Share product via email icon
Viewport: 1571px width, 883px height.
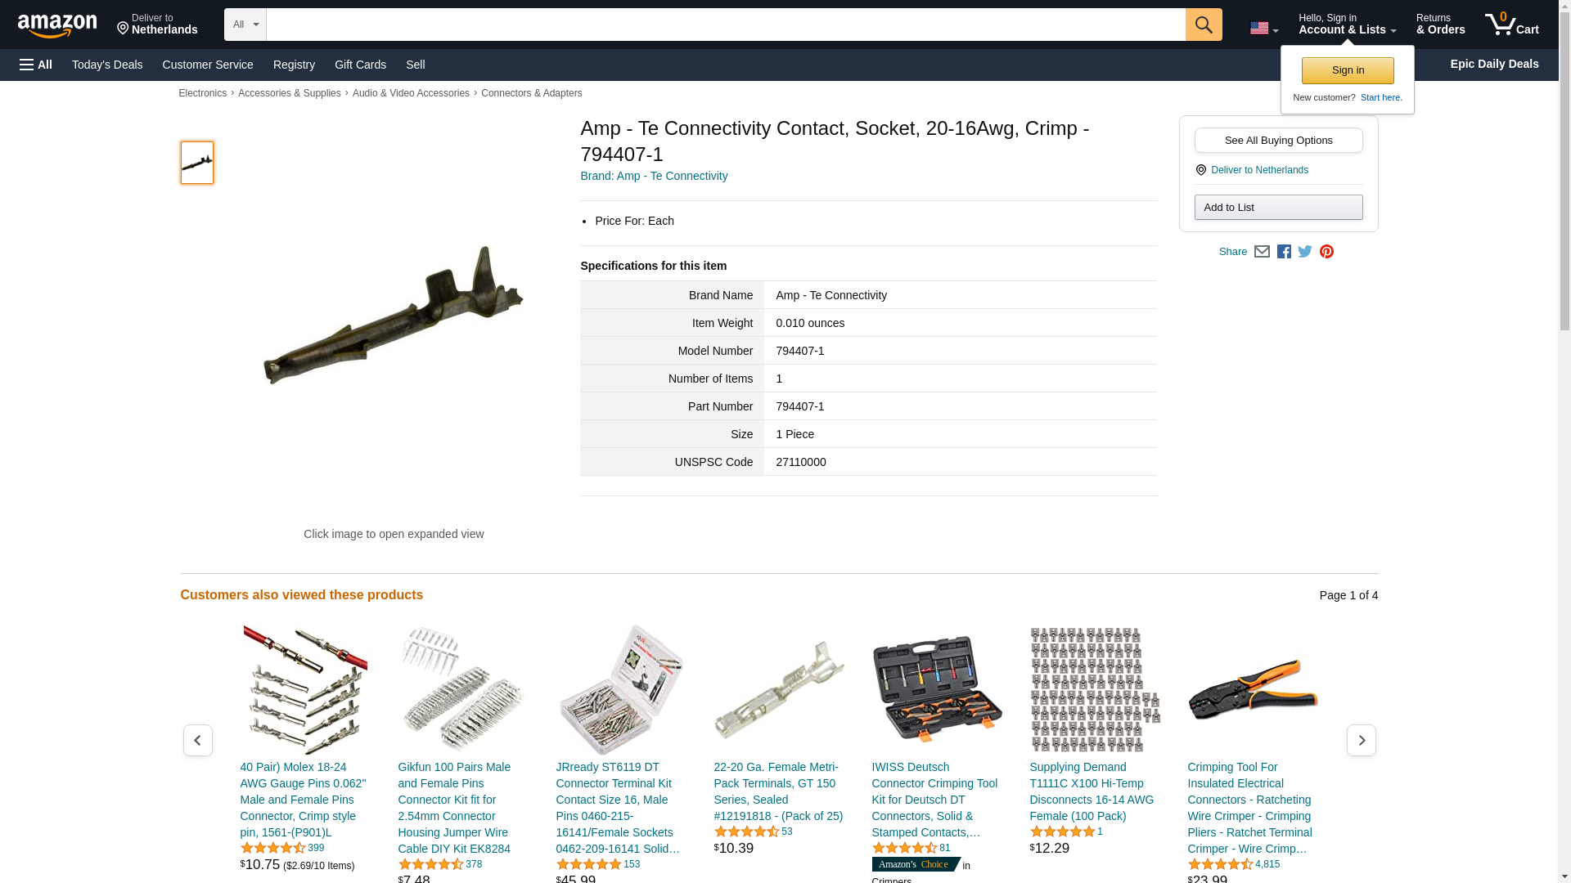coord(1262,252)
